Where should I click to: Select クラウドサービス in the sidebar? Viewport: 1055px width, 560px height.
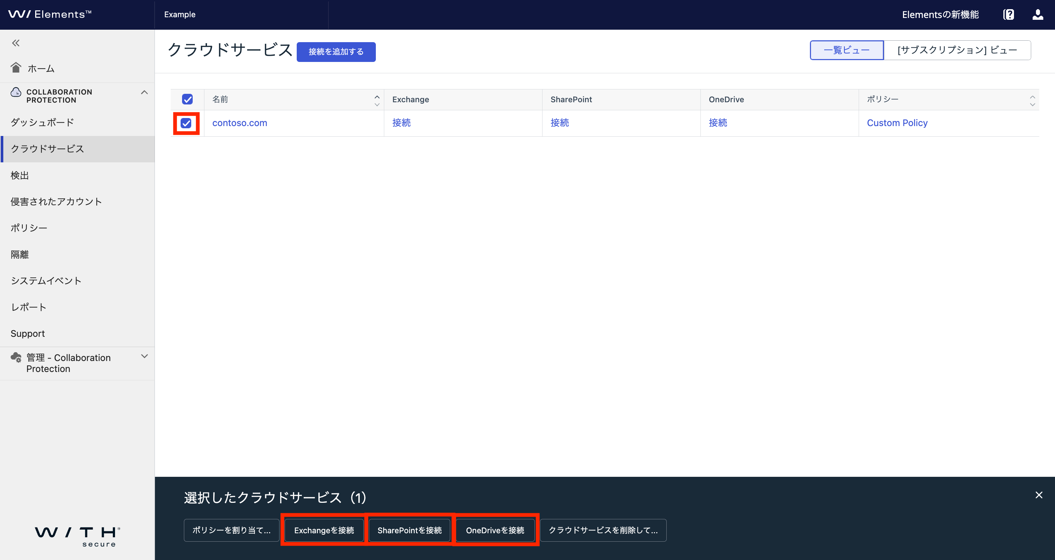tap(77, 149)
